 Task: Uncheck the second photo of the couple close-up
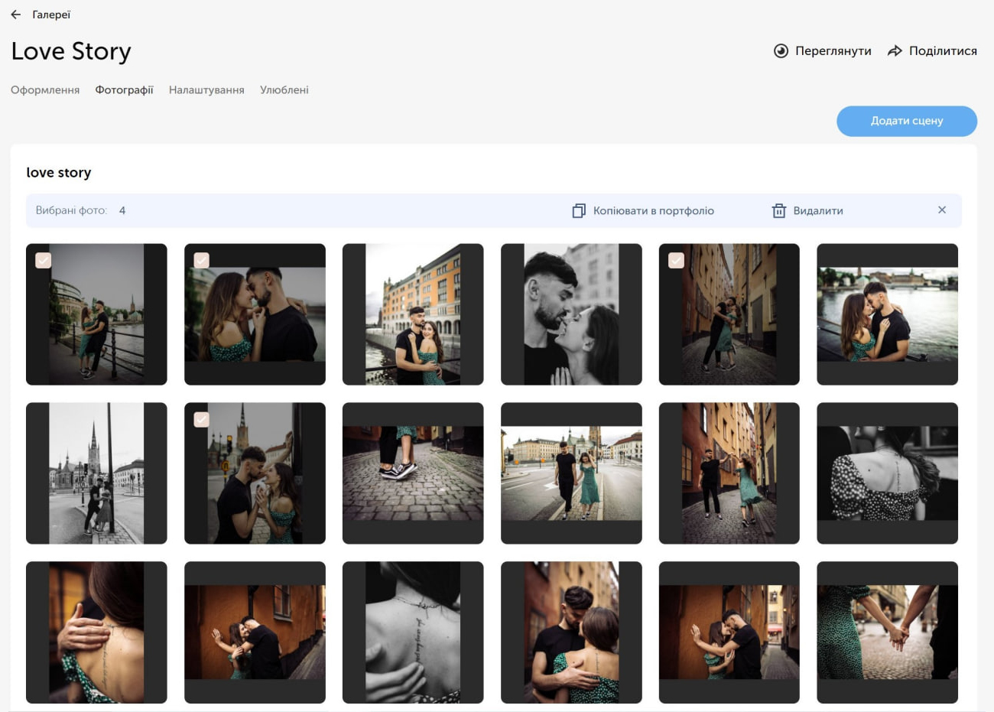point(201,261)
